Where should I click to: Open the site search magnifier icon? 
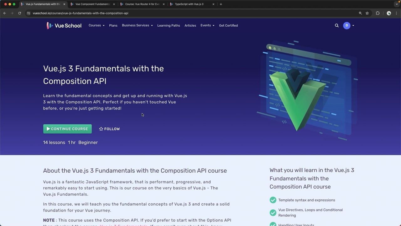(337, 25)
